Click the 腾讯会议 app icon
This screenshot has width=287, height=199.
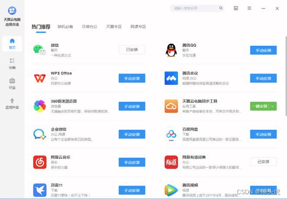pos(171,78)
